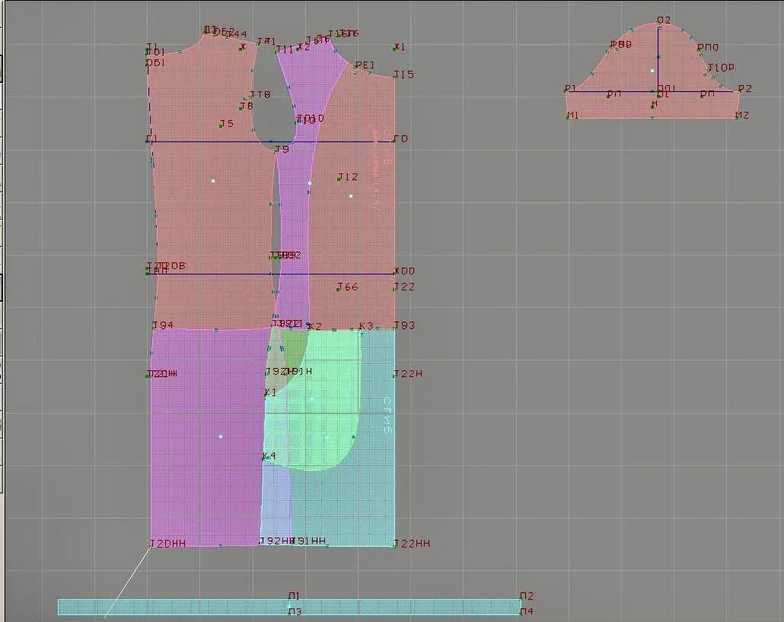Click point T93 at front hip corner

point(404,325)
